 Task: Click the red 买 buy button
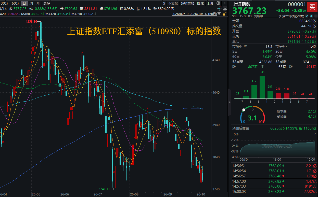(312, 7)
